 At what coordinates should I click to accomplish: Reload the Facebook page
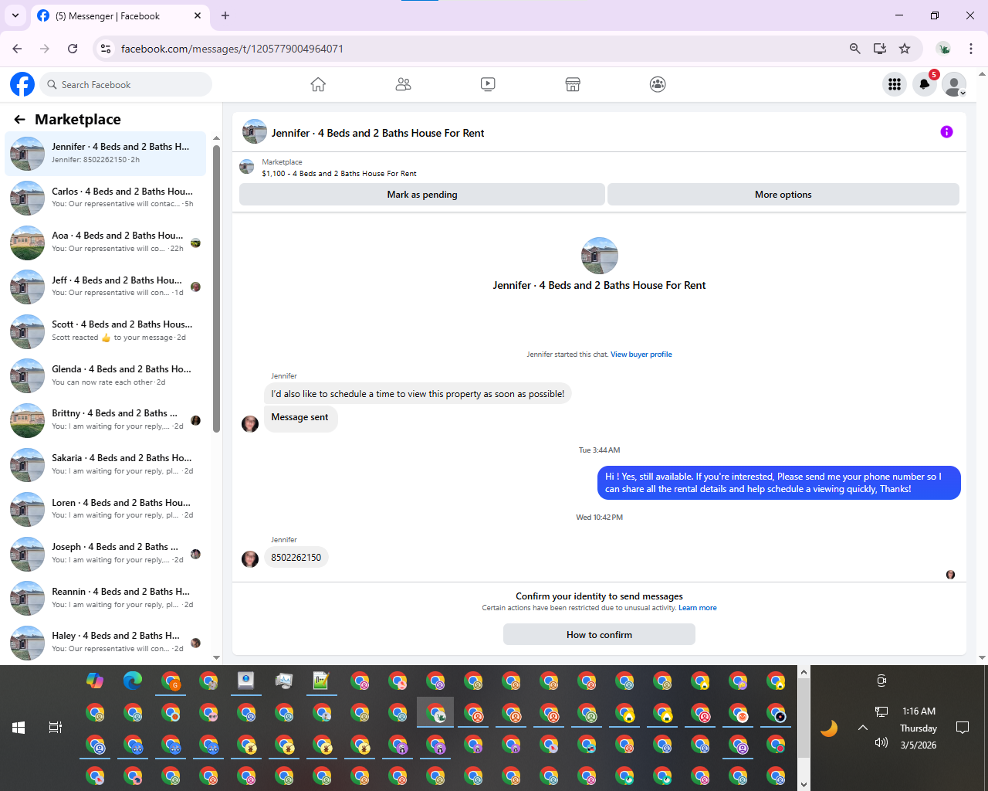click(73, 49)
